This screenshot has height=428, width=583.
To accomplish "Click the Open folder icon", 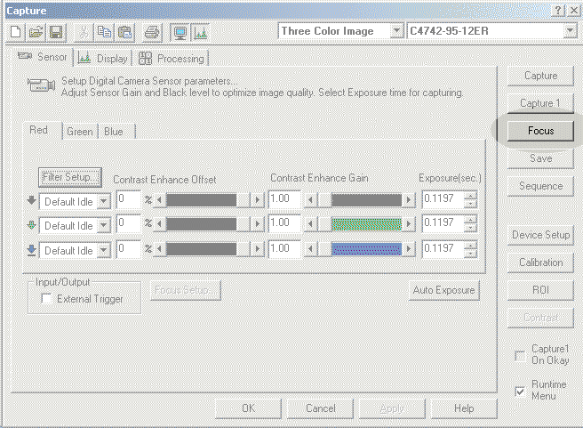I will point(36,32).
